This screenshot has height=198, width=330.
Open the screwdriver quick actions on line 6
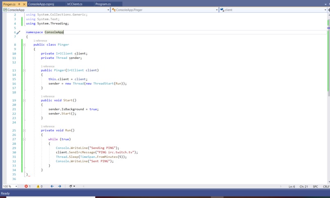coord(18,32)
